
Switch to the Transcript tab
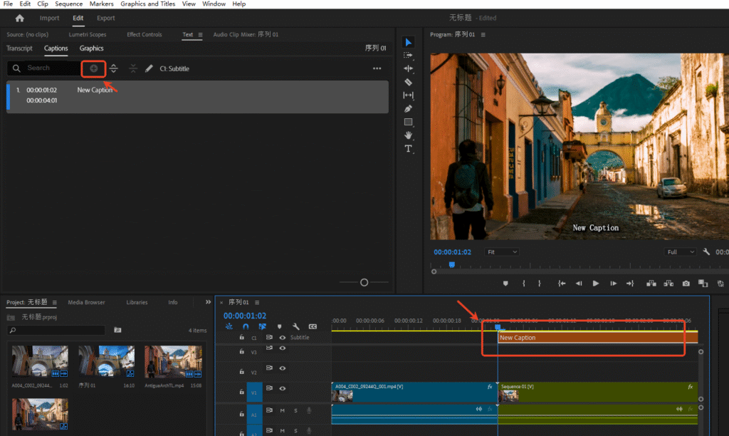19,48
